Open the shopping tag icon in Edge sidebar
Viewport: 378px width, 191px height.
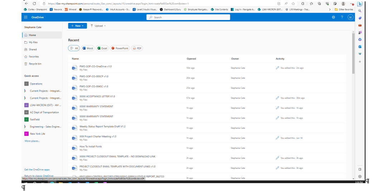click(360, 18)
